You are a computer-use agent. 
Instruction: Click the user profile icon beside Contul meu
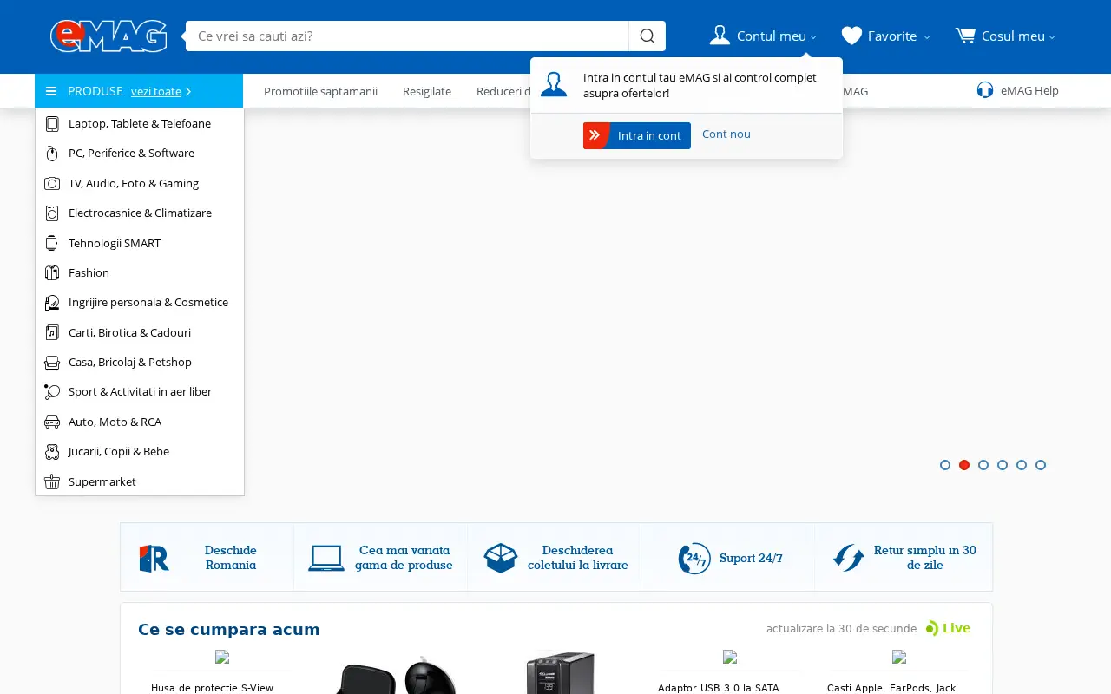click(720, 36)
